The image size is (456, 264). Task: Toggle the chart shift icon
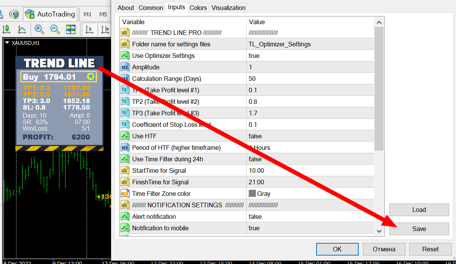click(105, 30)
